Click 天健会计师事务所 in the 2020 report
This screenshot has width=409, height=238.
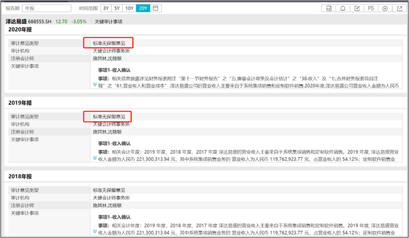coord(111,51)
